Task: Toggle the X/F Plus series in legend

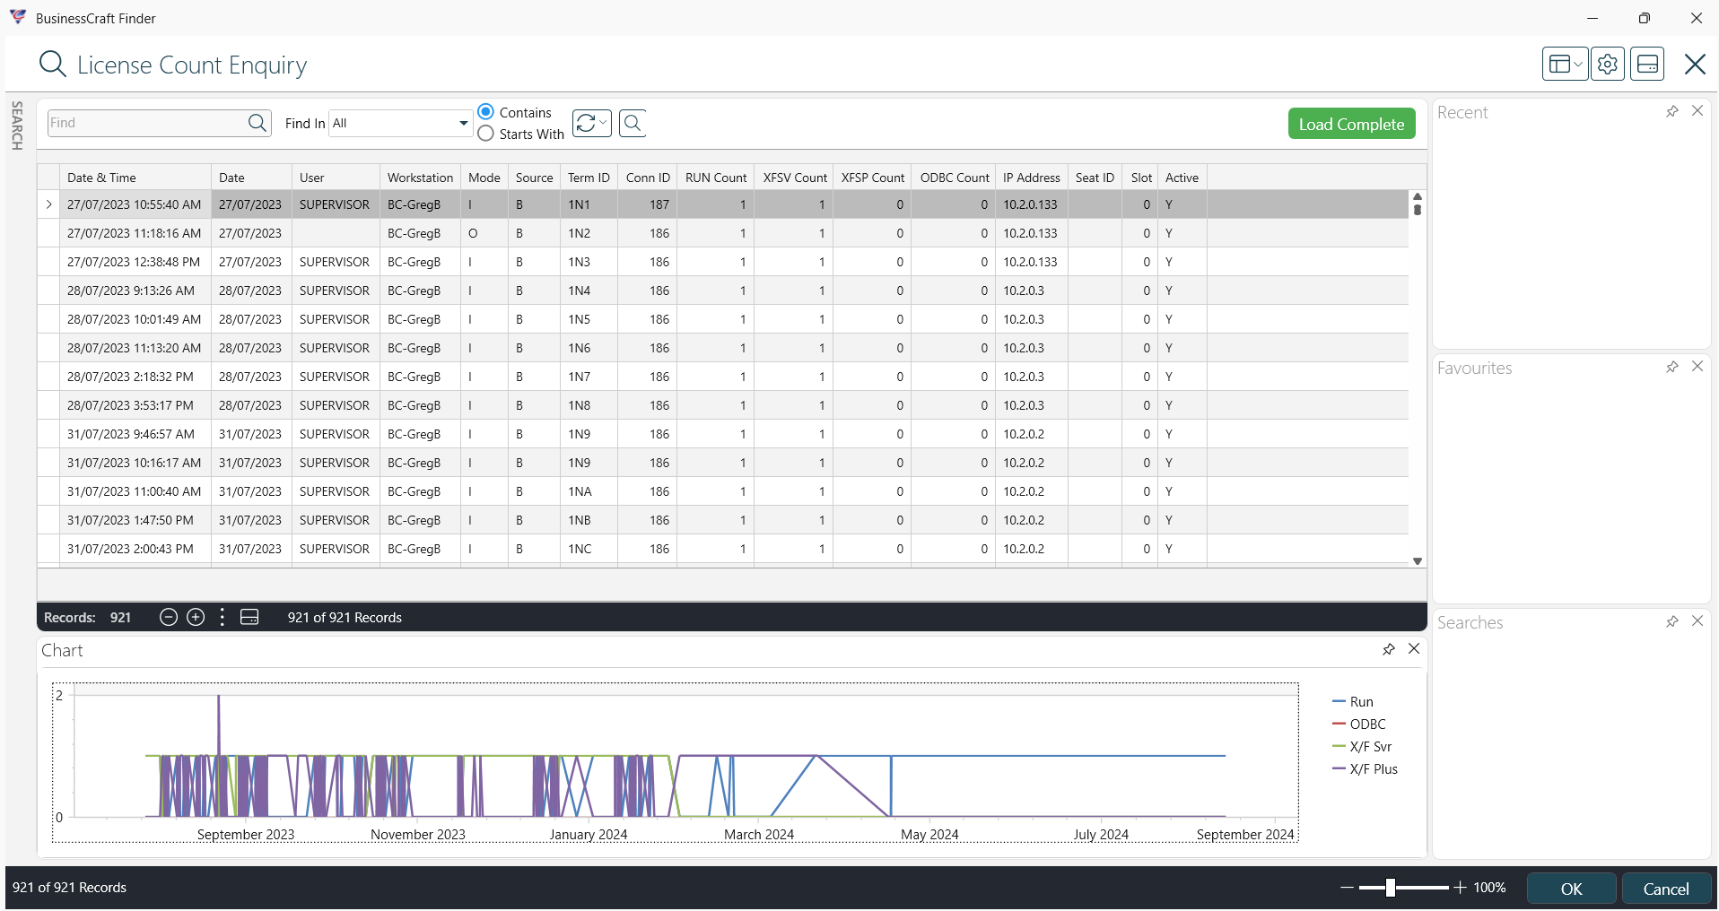Action: pyautogui.click(x=1366, y=769)
